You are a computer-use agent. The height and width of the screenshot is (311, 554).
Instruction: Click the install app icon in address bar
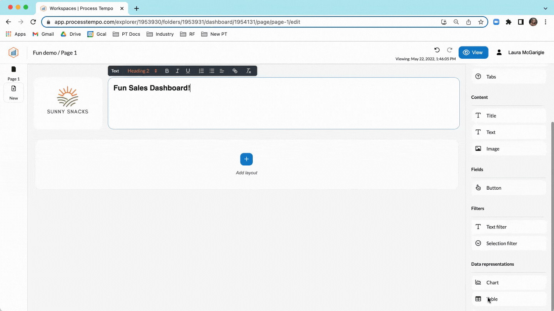[x=444, y=22]
